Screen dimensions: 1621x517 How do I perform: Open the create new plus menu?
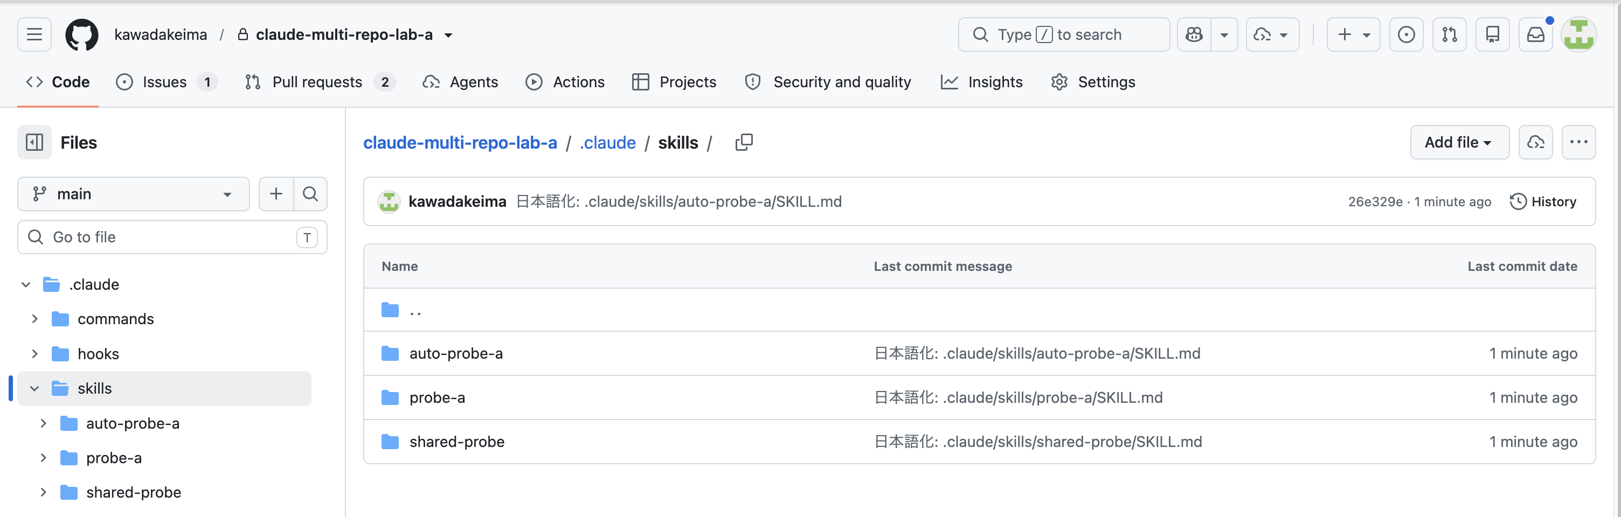[1354, 34]
